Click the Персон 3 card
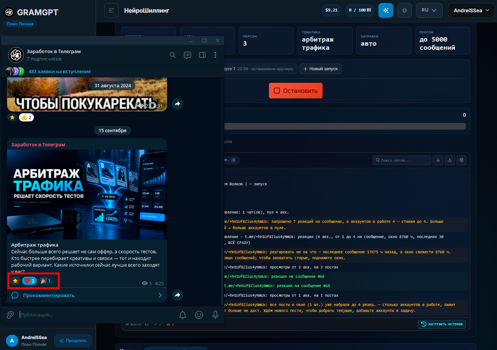The height and width of the screenshot is (350, 497). (x=266, y=40)
